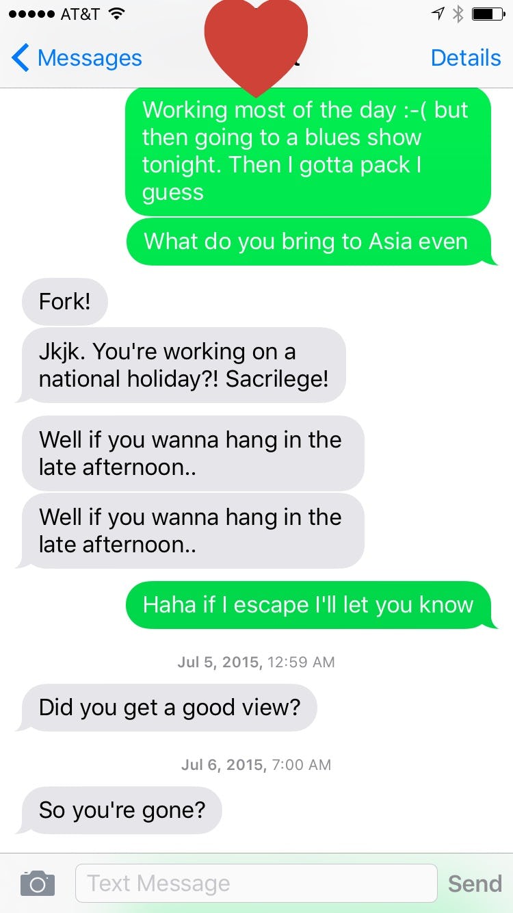The height and width of the screenshot is (913, 513).
Task: Tap the location arrow status icon
Action: coord(438,14)
